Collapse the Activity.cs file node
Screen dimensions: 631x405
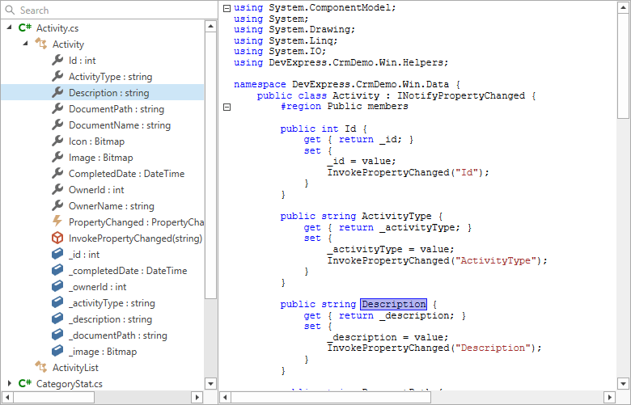9,27
